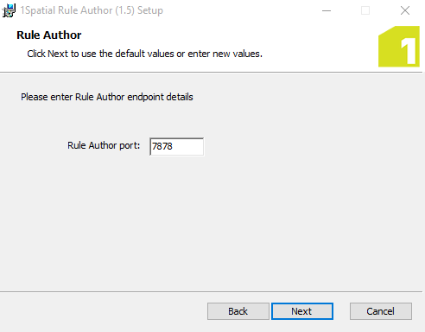Focus the Rule Author port field
425x332 pixels.
[x=177, y=146]
